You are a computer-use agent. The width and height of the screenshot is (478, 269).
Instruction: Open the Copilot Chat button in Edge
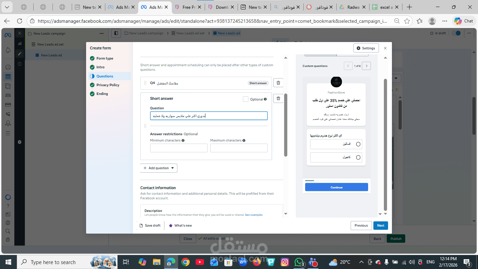click(x=464, y=21)
